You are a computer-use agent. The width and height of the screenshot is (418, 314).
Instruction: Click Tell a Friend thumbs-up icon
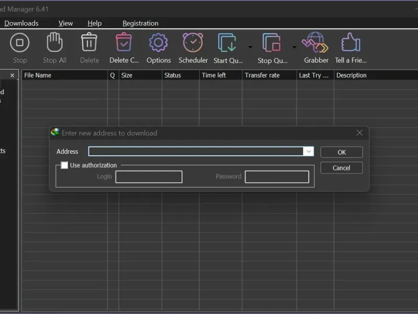[x=351, y=42]
